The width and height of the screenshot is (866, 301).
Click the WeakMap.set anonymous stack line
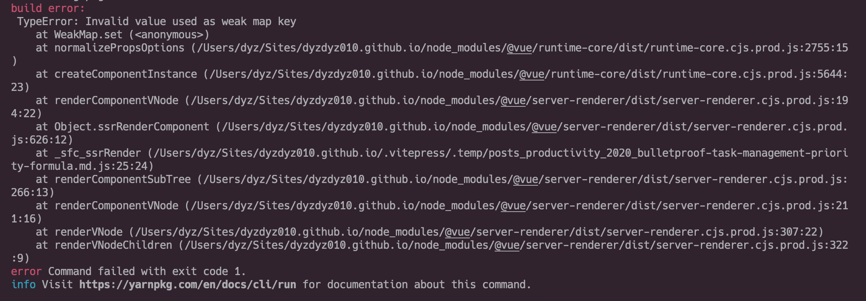[x=122, y=35]
